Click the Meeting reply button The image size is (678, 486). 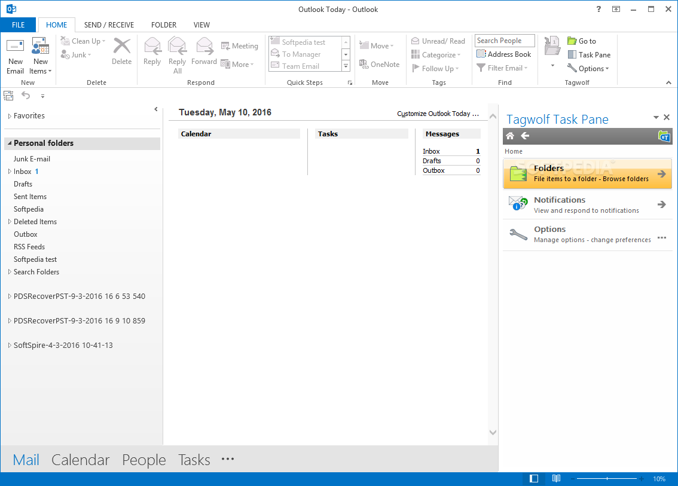(239, 46)
